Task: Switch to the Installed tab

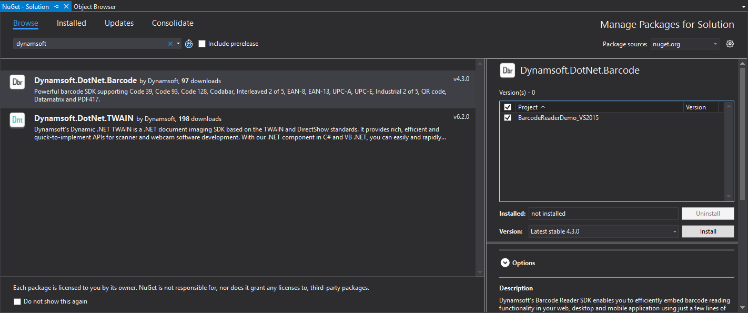Action: pyautogui.click(x=72, y=23)
